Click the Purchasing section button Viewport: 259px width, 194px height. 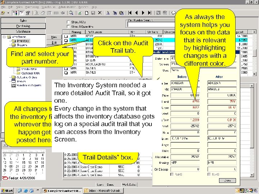(x=23, y=26)
